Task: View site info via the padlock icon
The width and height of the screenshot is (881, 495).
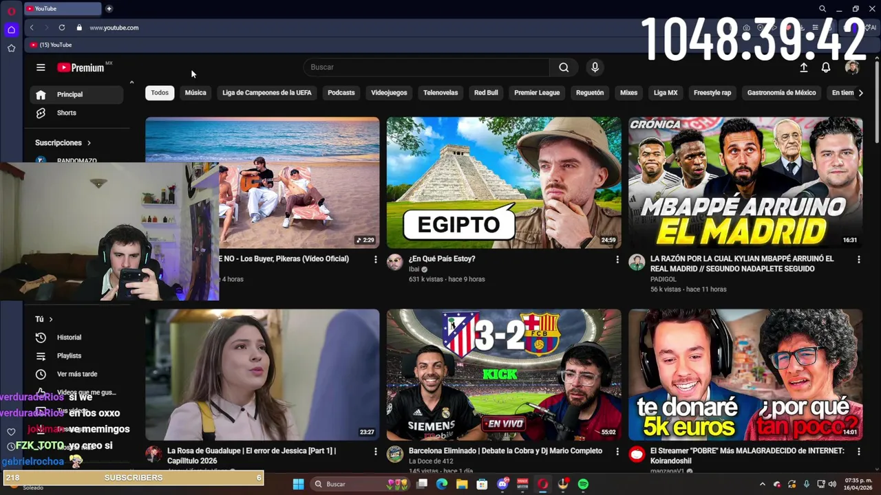Action: (79, 27)
